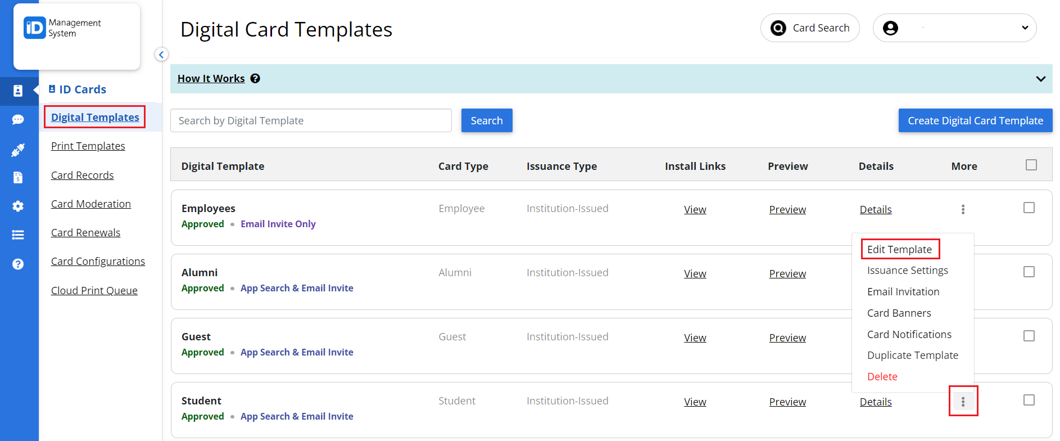Image resolution: width=1060 pixels, height=441 pixels.
Task: Preview the Student template
Action: 787,402
